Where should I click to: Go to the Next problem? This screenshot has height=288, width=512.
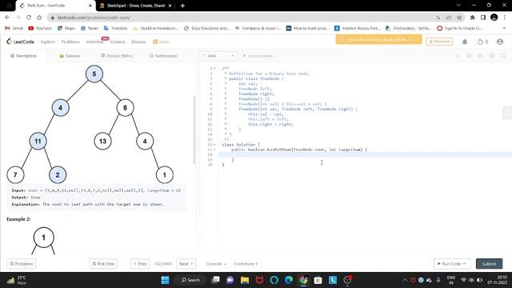point(186,264)
